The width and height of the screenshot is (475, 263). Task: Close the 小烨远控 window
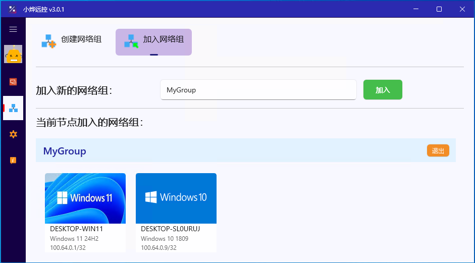462,9
